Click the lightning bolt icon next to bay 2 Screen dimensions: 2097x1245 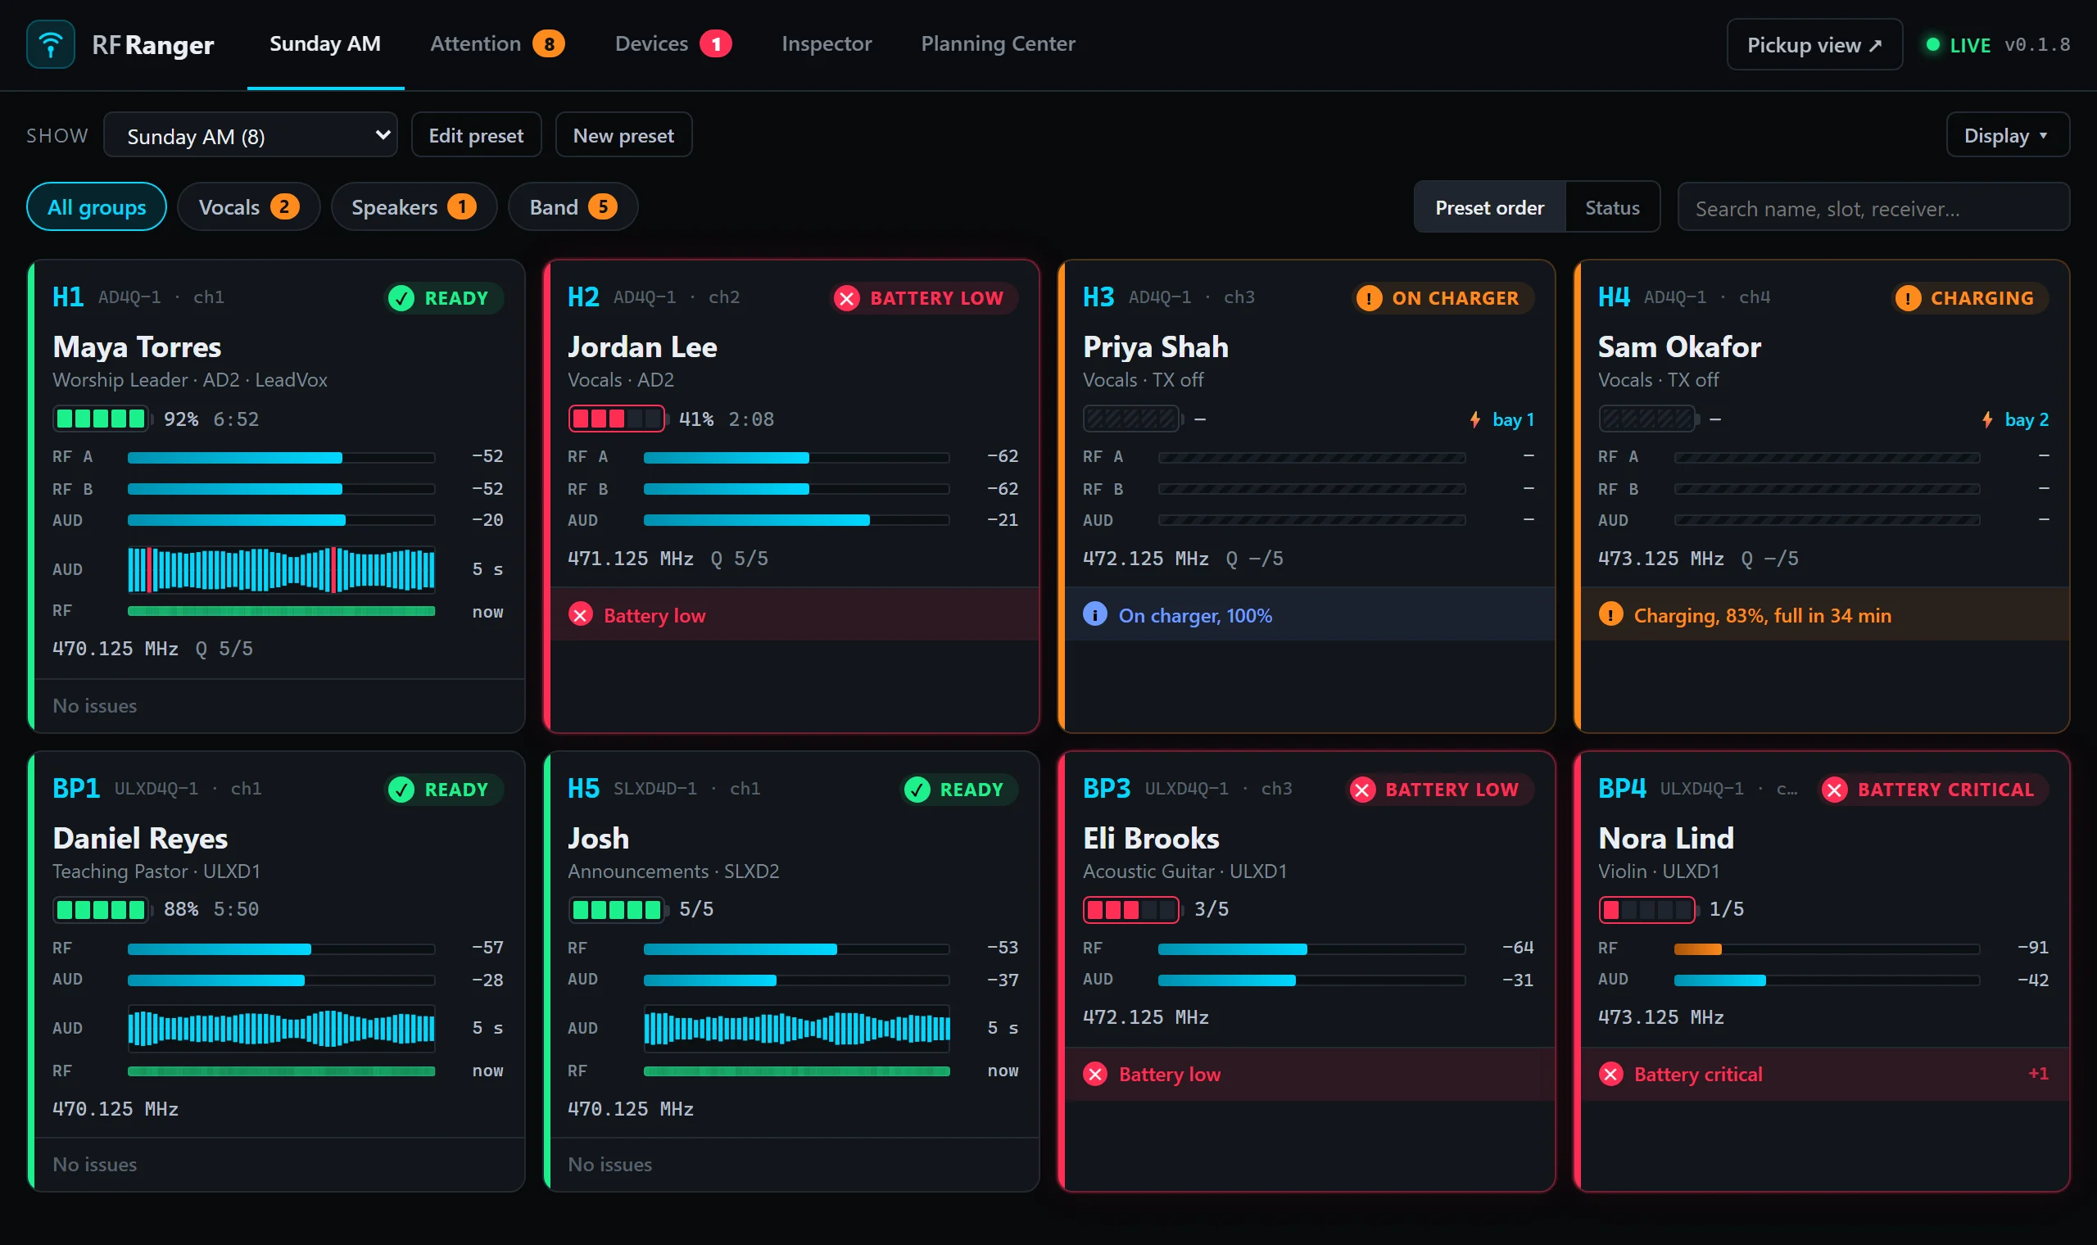pyautogui.click(x=1986, y=419)
